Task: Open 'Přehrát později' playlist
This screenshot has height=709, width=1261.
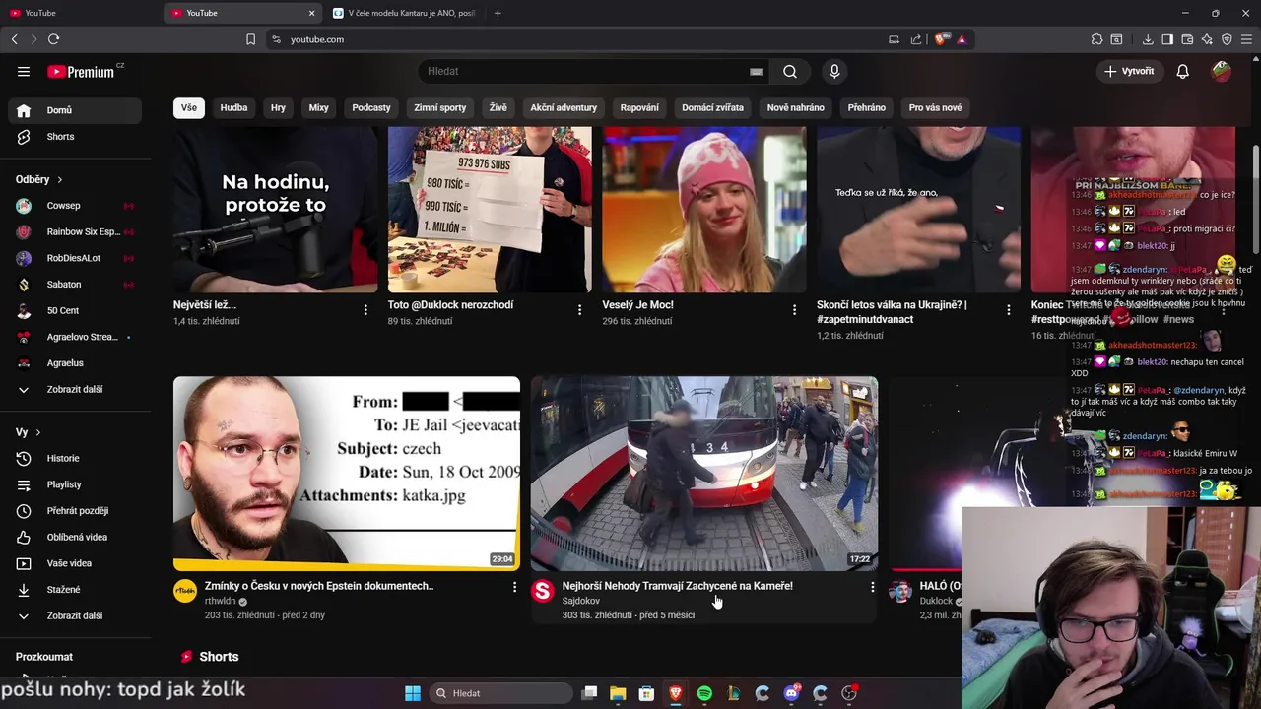Action: click(74, 511)
